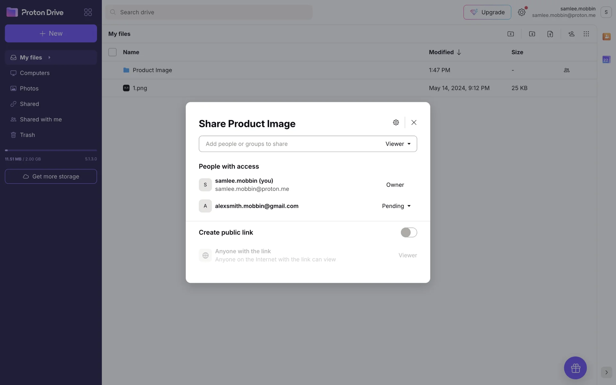616x385 pixels.
Task: Click the Upgrade button
Action: coord(487,12)
